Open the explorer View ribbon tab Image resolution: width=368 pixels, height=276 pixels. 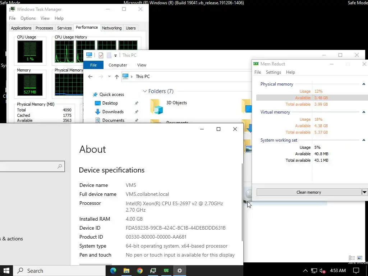pyautogui.click(x=142, y=65)
